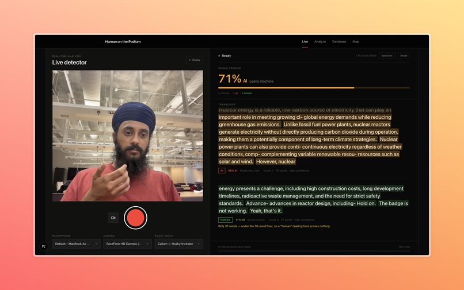This screenshot has height=290, width=464.
Task: Click the 'However, nuclear' transcript sentence
Action: (x=276, y=161)
